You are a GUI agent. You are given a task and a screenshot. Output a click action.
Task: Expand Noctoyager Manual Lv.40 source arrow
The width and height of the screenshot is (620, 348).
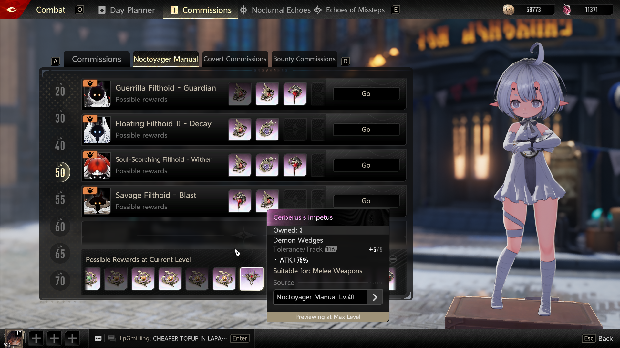pos(375,297)
